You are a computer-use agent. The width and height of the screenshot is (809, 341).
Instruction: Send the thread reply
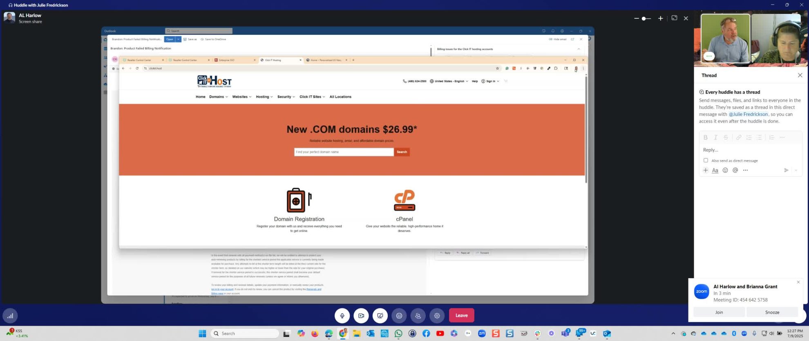786,170
